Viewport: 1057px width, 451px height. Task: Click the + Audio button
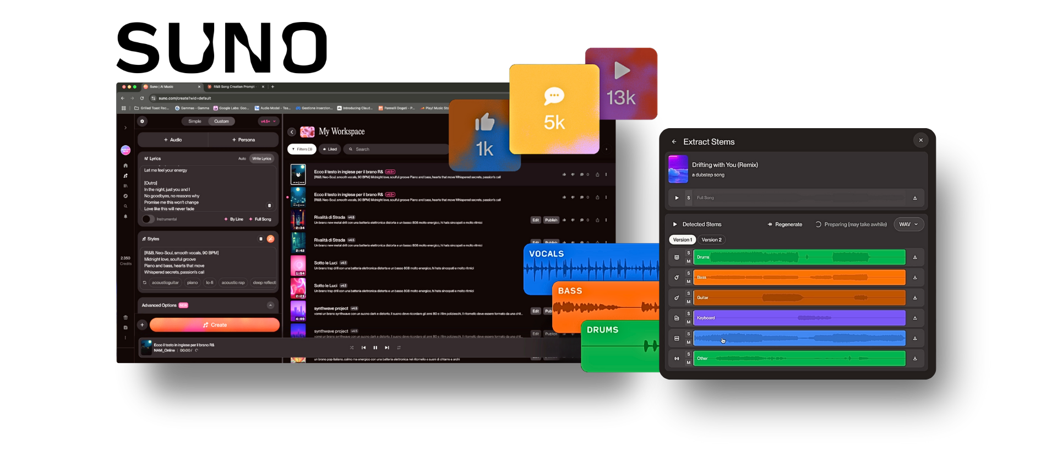coord(173,140)
